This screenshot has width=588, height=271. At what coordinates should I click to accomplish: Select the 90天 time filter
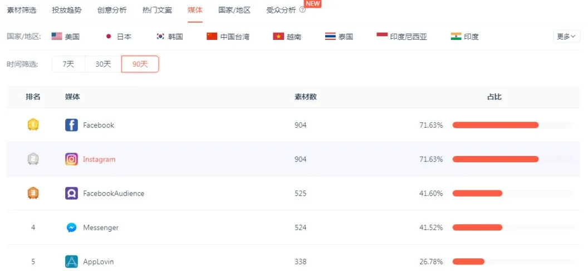(140, 64)
